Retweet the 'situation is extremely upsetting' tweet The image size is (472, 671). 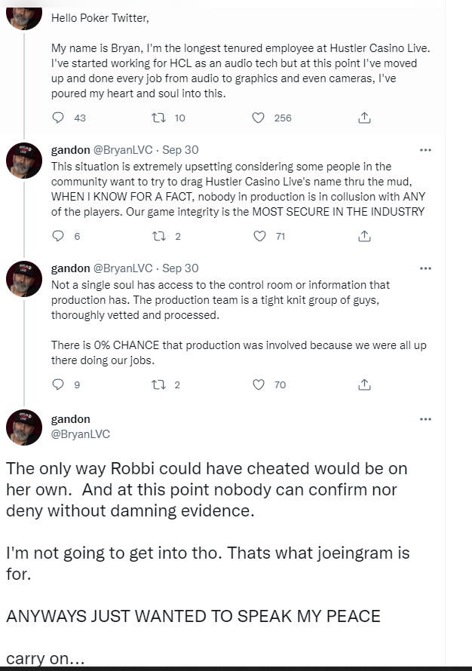(x=159, y=236)
